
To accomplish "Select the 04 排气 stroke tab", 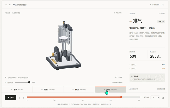I will tap(110, 89).
